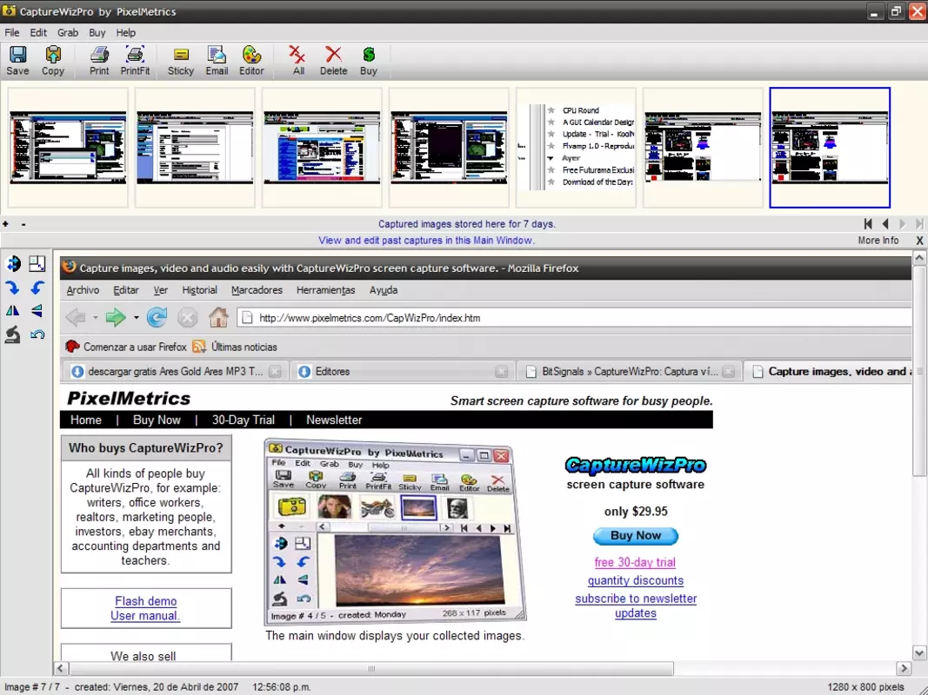
Task: Rotate image clockwise with the left-panel arrow
Action: (12, 288)
